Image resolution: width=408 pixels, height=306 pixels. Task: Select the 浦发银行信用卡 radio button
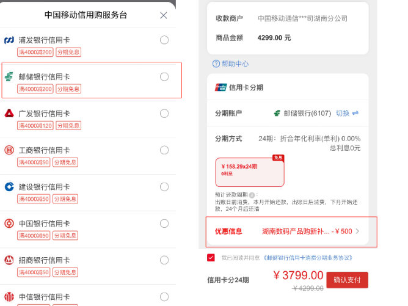tap(164, 40)
